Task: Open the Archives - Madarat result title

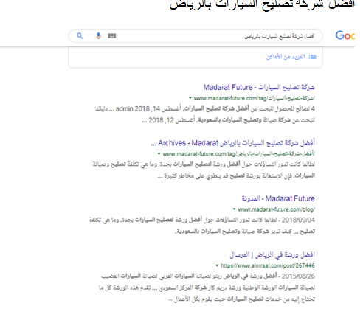Action: click(232, 143)
